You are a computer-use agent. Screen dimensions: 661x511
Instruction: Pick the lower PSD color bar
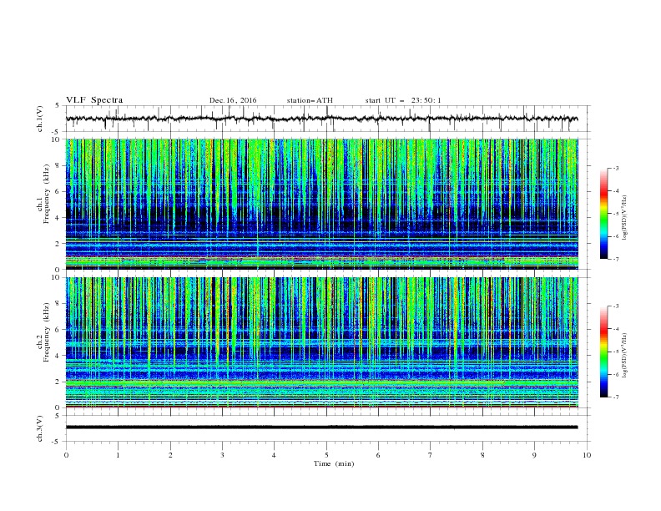(x=604, y=352)
